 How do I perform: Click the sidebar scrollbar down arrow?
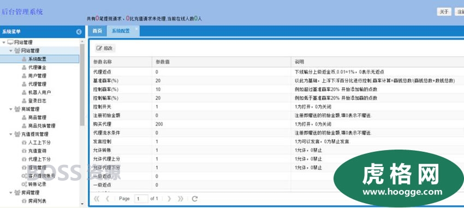click(x=82, y=204)
